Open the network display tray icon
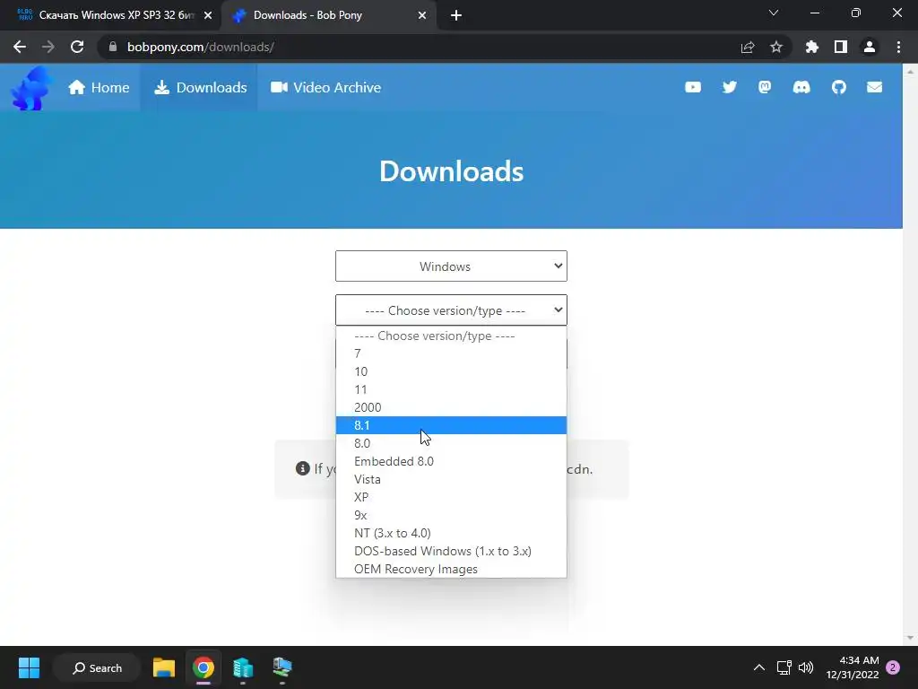This screenshot has height=689, width=918. pyautogui.click(x=784, y=667)
